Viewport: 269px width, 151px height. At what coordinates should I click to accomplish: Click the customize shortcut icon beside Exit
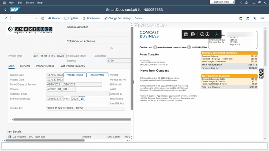tap(255, 18)
